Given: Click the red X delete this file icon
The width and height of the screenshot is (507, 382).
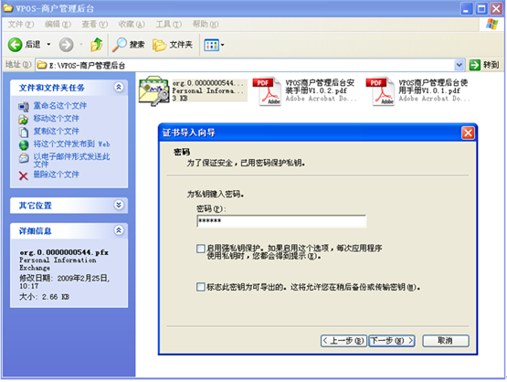Looking at the screenshot, I should click(x=23, y=175).
